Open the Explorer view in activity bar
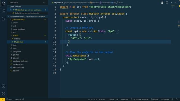Viewport: 180px width, 101px height. (x=3, y=3)
